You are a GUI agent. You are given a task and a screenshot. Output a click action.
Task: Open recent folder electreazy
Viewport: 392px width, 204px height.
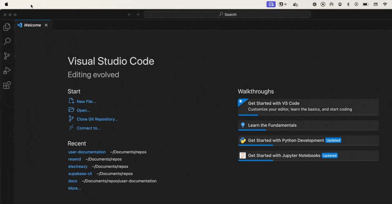click(x=78, y=167)
